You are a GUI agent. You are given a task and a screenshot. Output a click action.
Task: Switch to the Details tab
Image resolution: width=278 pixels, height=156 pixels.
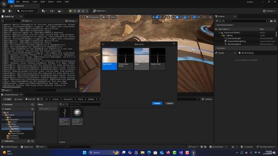221,53
